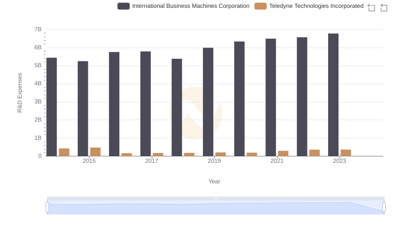Click the 6B y-axis label
This screenshot has height=226, width=393.
[x=38, y=48]
